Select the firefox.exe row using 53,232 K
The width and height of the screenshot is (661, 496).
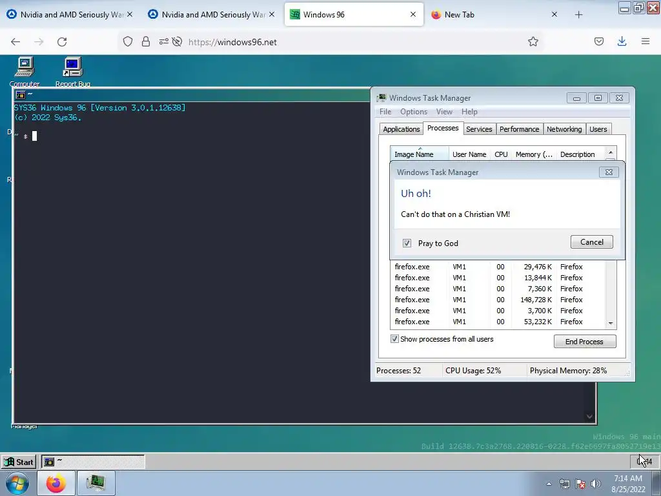click(x=498, y=322)
